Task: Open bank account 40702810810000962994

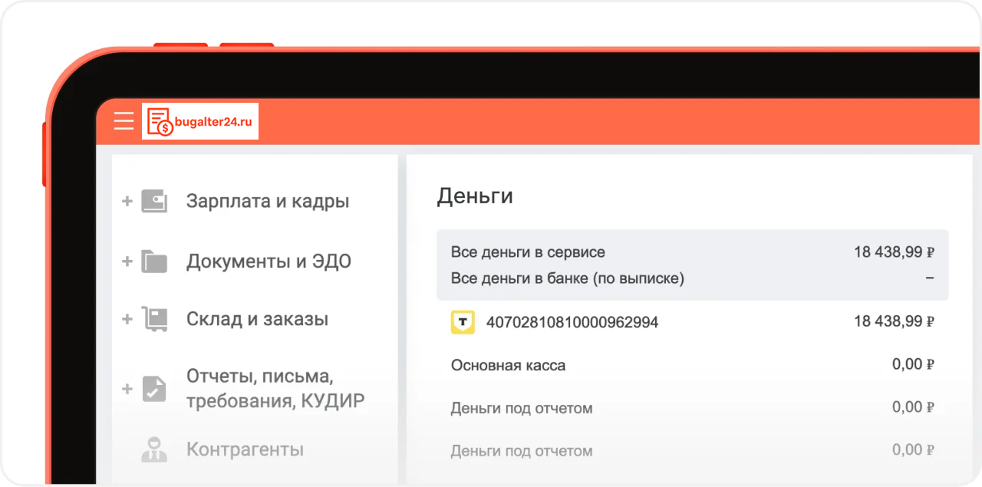Action: click(572, 322)
